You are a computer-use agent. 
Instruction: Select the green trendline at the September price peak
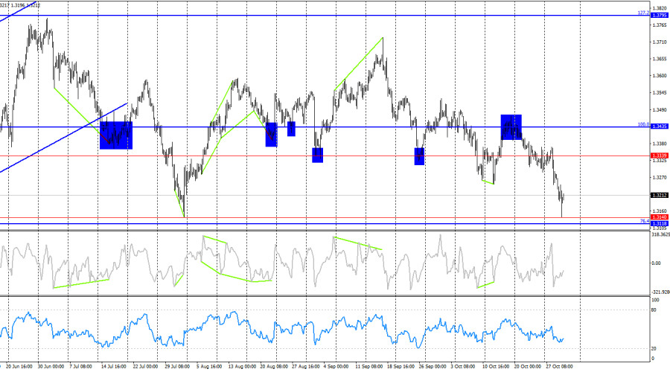359,64
